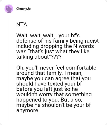
Task: Click the word 'comfortable' in the second paragraph
Action: [x=81, y=68]
